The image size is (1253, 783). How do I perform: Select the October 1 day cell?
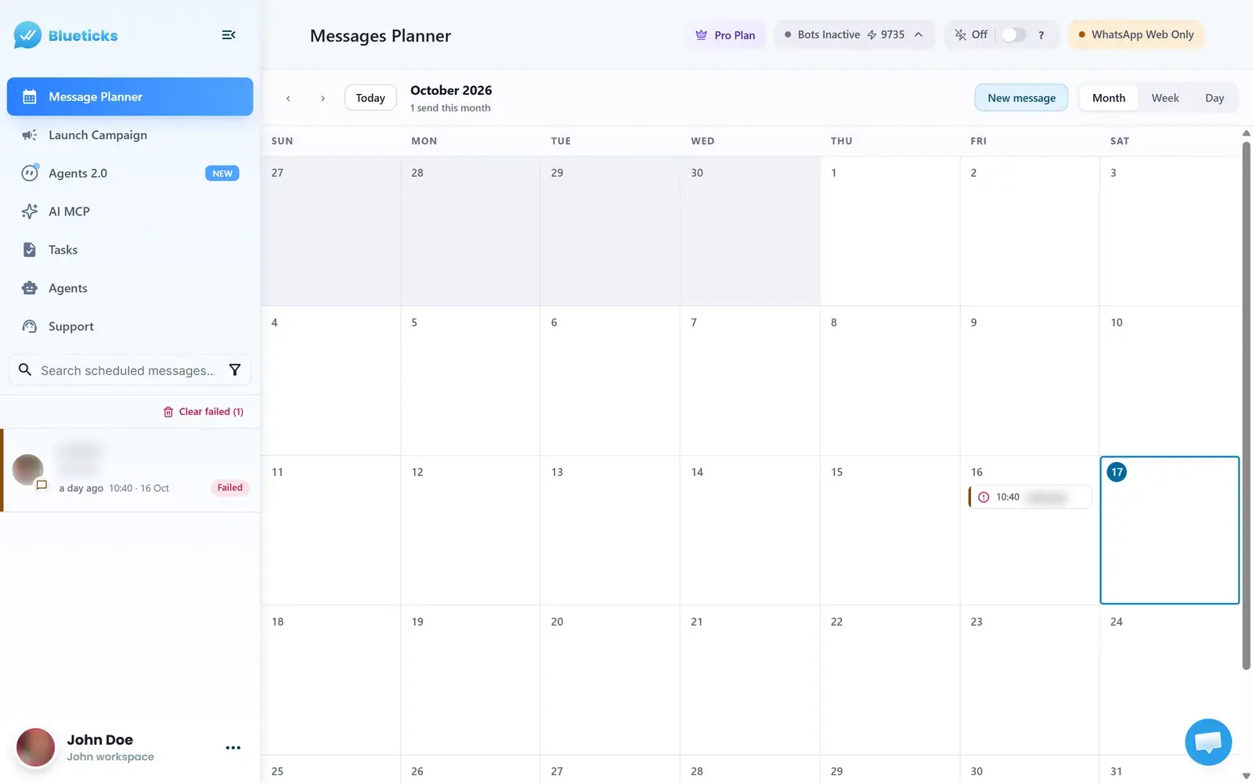coord(890,231)
